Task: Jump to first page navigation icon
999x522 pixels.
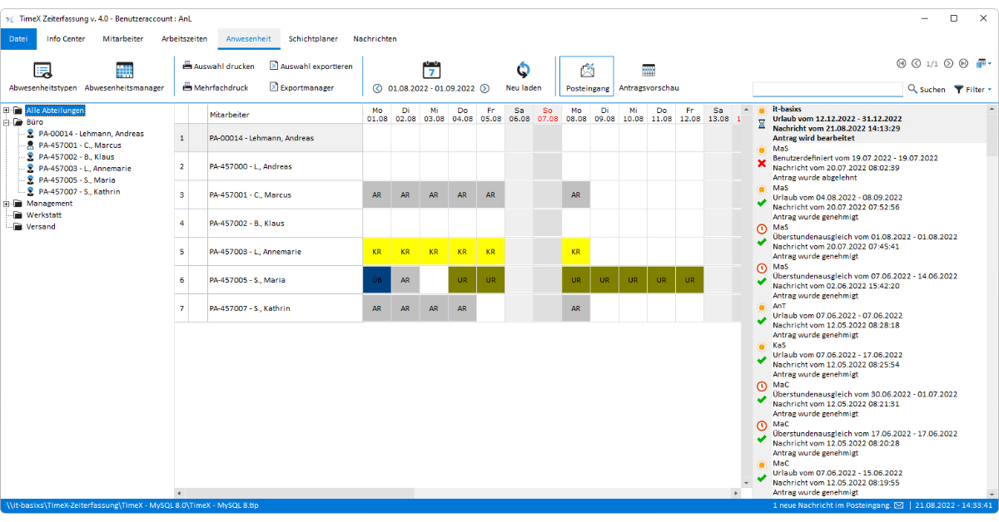Action: pos(902,63)
